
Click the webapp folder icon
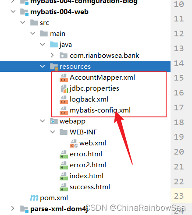point(54,121)
